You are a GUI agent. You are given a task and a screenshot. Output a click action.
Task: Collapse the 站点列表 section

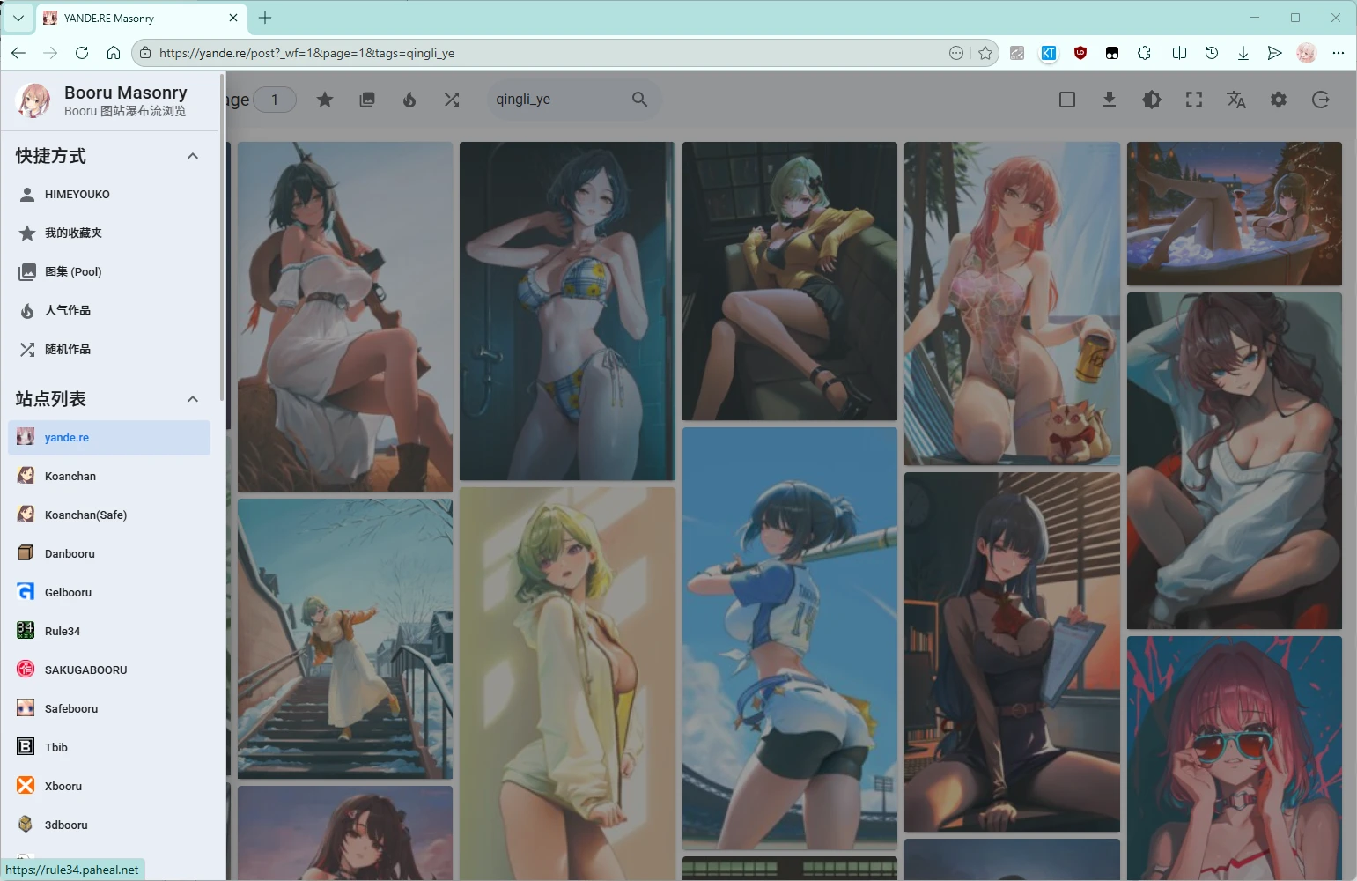[193, 399]
